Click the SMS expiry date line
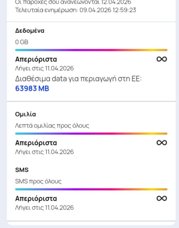 tap(44, 208)
